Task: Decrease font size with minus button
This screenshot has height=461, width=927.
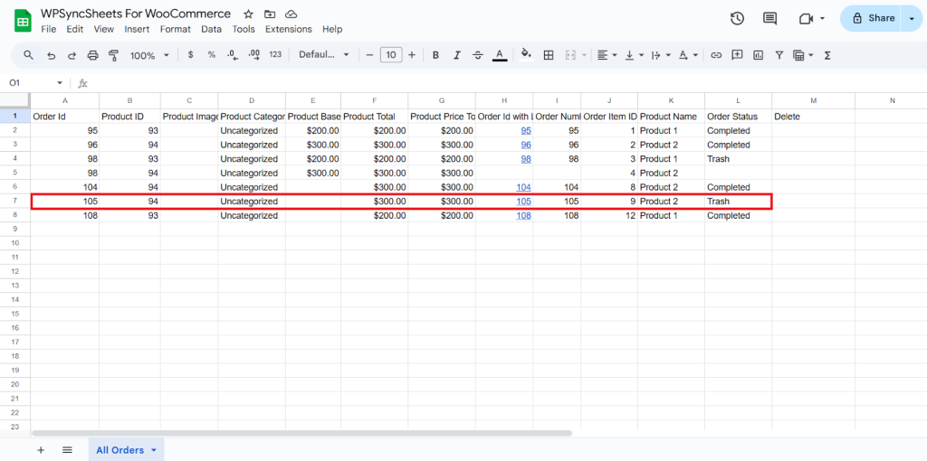Action: (x=369, y=55)
